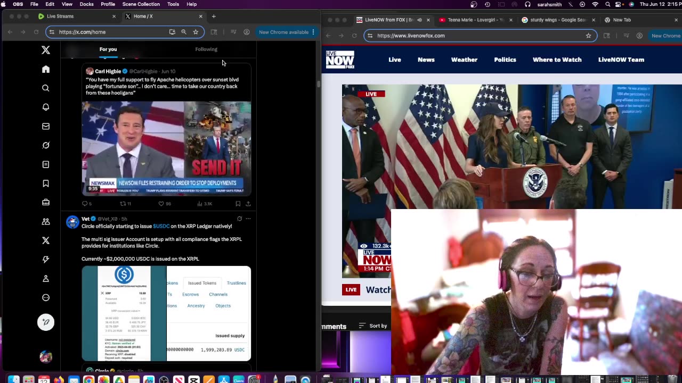
Task: Click the X logo atop the sidebar
Action: click(x=46, y=50)
